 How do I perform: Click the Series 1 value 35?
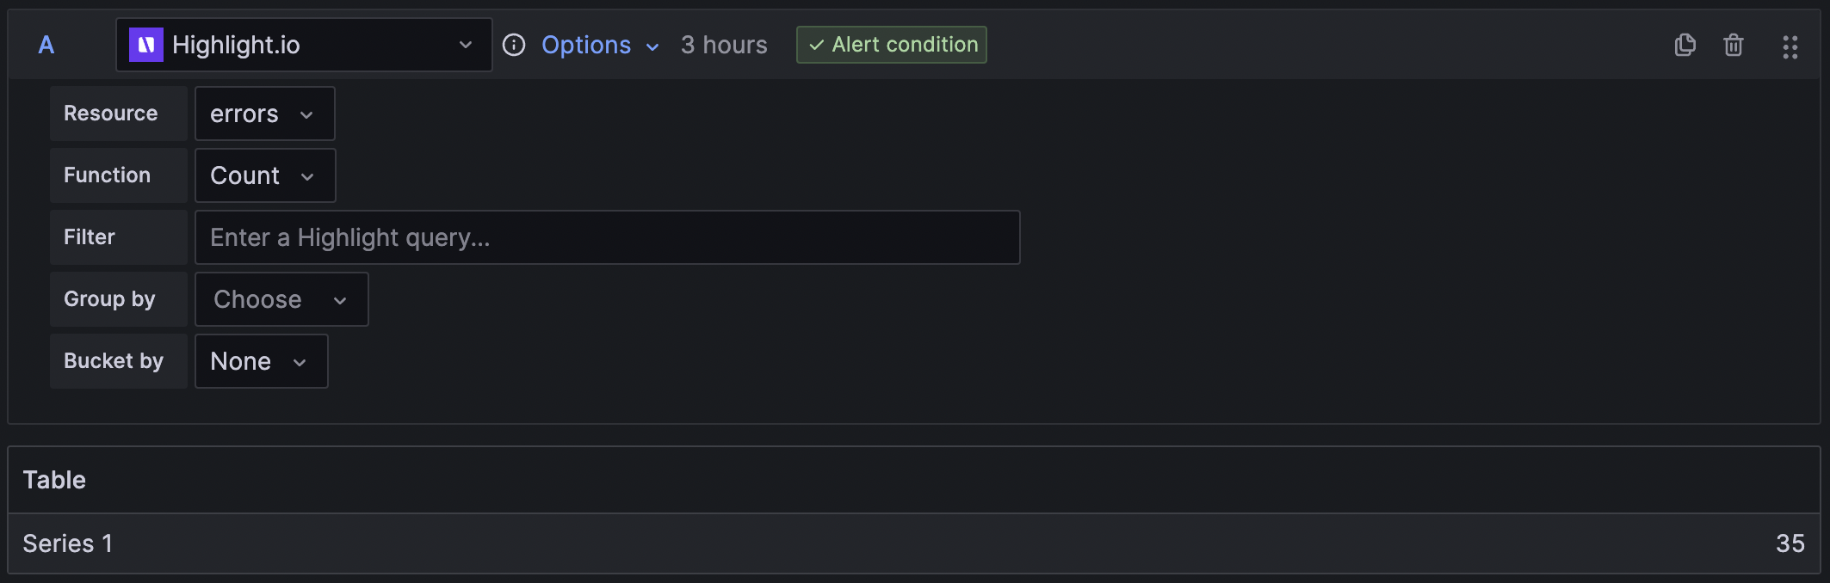(1790, 543)
